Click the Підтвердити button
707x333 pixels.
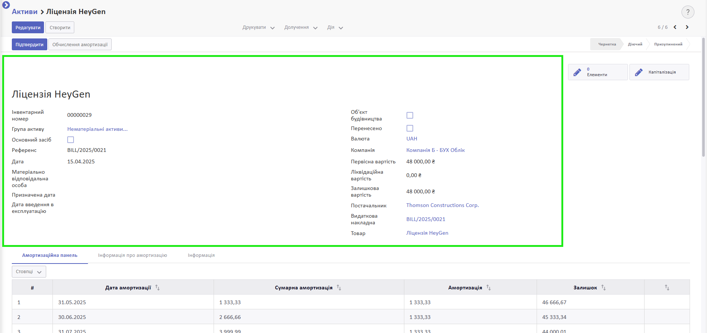pos(30,44)
